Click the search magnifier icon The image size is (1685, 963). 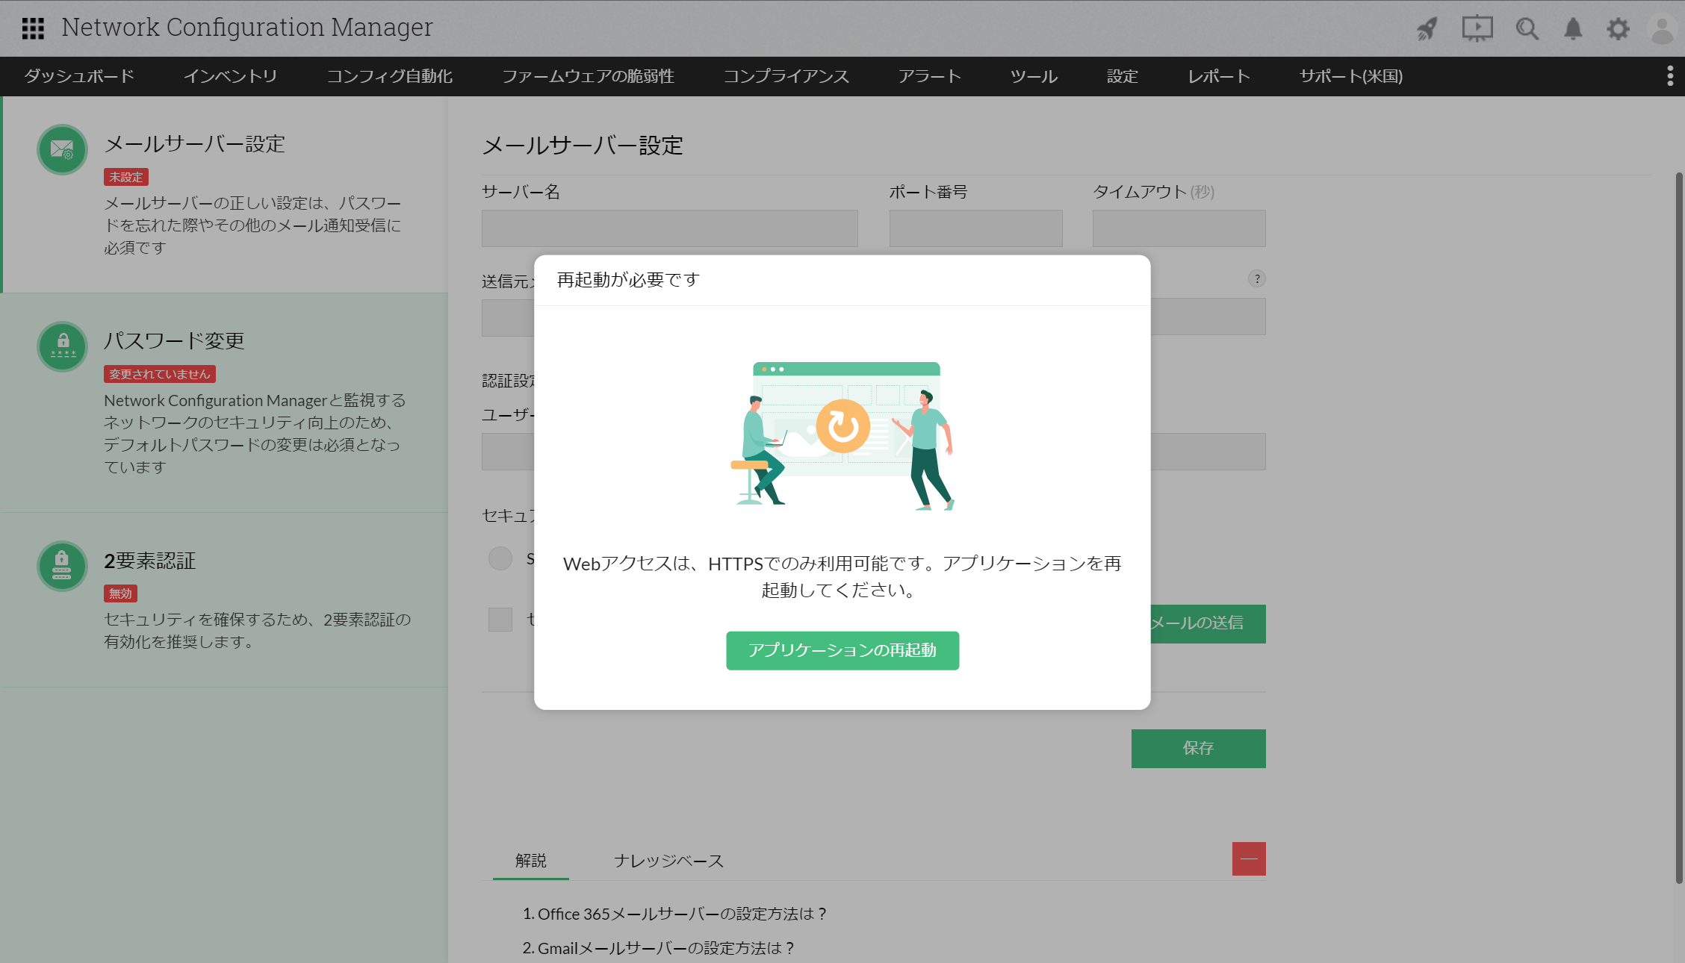1527,29
